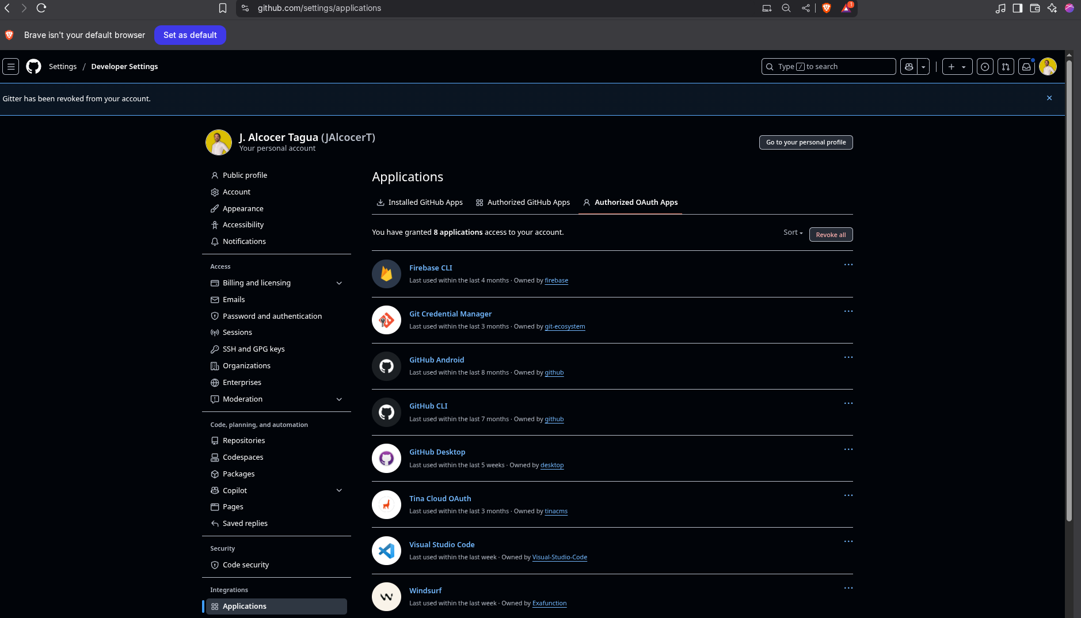Viewport: 1081px width, 618px height.
Task: Open Brave Shields icon
Action: pyautogui.click(x=827, y=8)
